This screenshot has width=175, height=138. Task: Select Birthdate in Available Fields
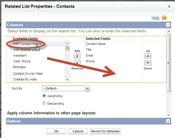(19, 67)
